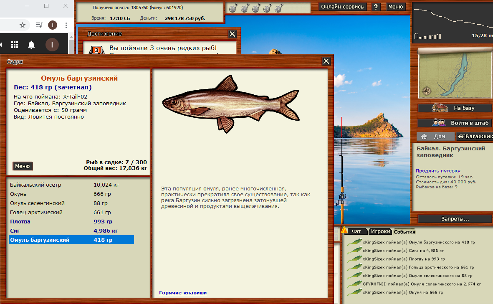Select Плотва 993 гр in the fish list

[x=71, y=221]
